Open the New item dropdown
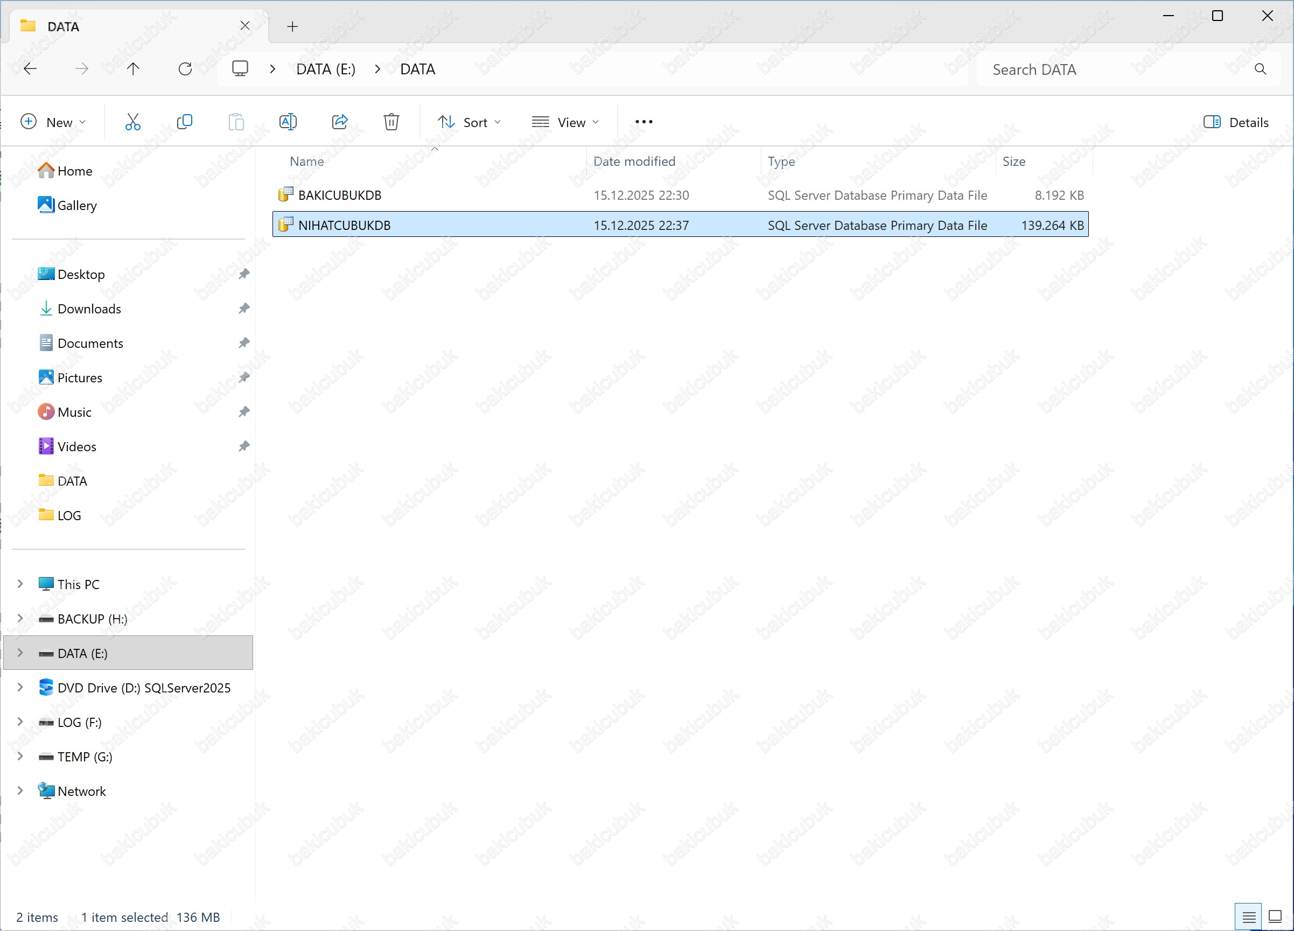Image resolution: width=1294 pixels, height=931 pixels. (52, 122)
